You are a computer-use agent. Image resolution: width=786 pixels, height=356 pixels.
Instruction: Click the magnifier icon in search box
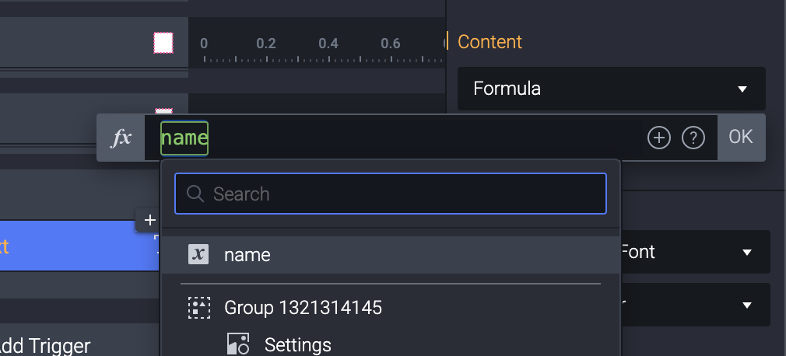click(x=196, y=194)
